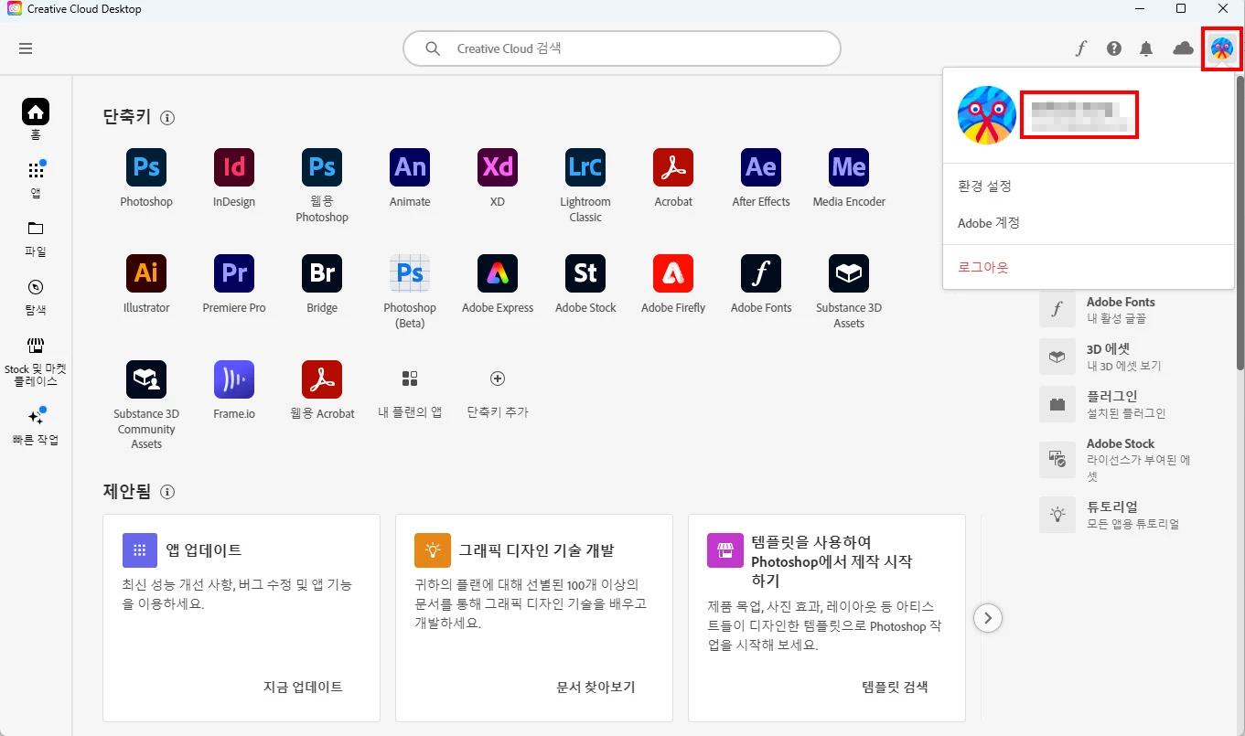This screenshot has width=1245, height=736.
Task: Click profile picture in account popup
Action: [x=987, y=115]
